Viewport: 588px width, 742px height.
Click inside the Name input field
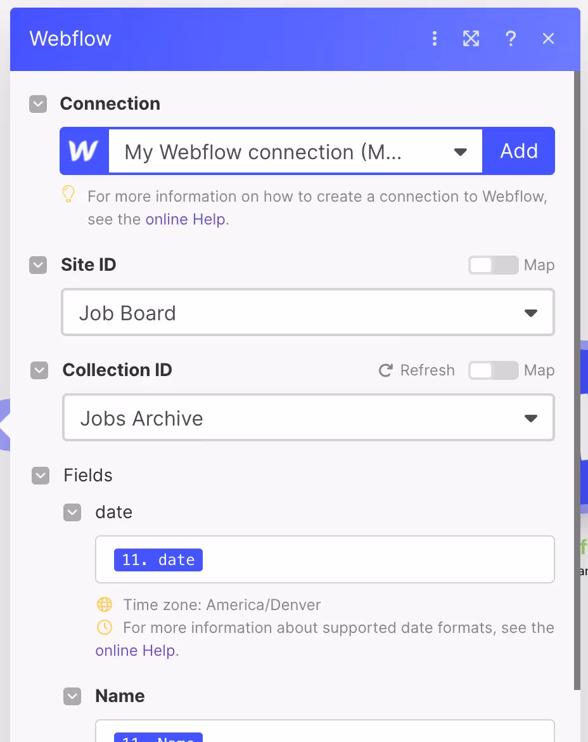(324, 731)
